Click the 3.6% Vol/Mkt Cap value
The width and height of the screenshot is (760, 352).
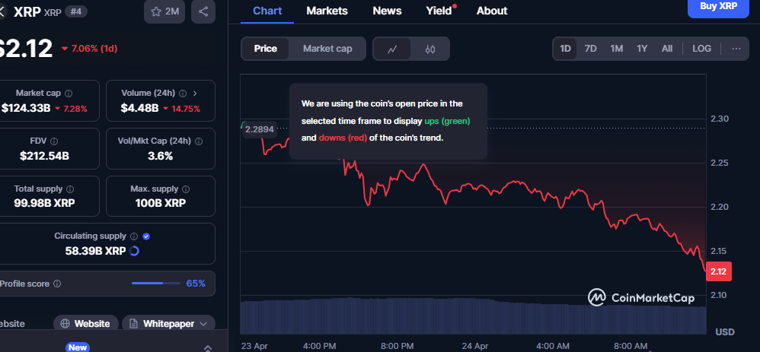pos(161,156)
